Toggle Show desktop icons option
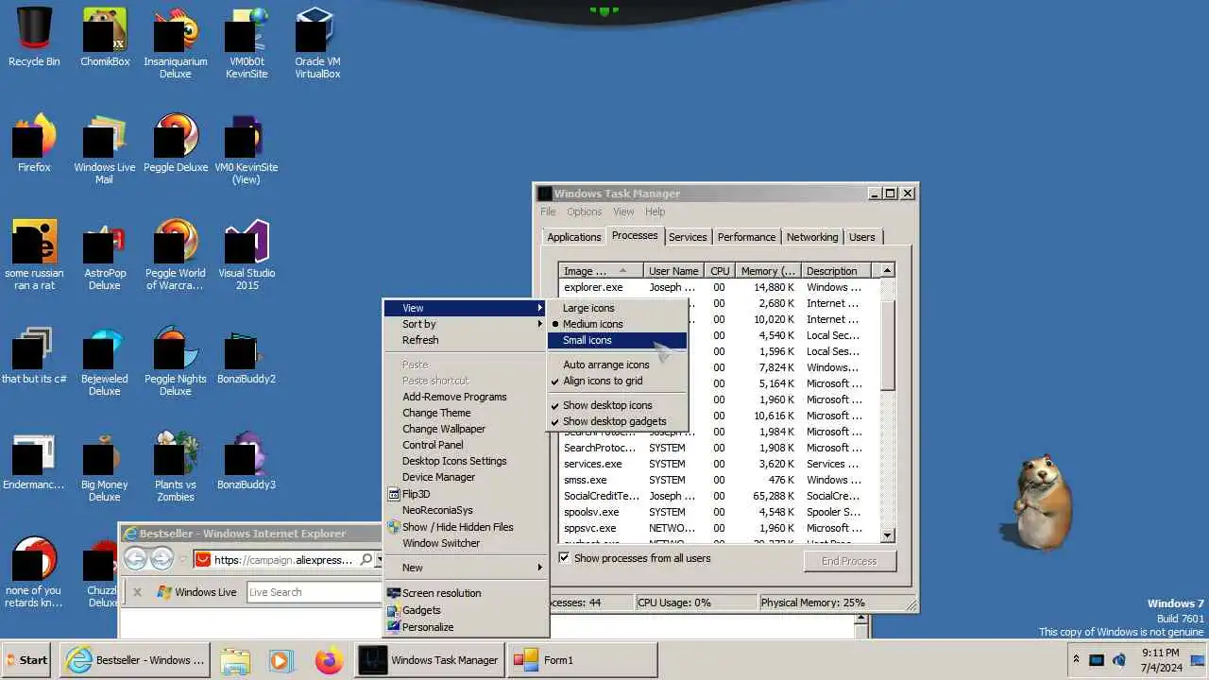Viewport: 1209px width, 680px height. coord(618,405)
